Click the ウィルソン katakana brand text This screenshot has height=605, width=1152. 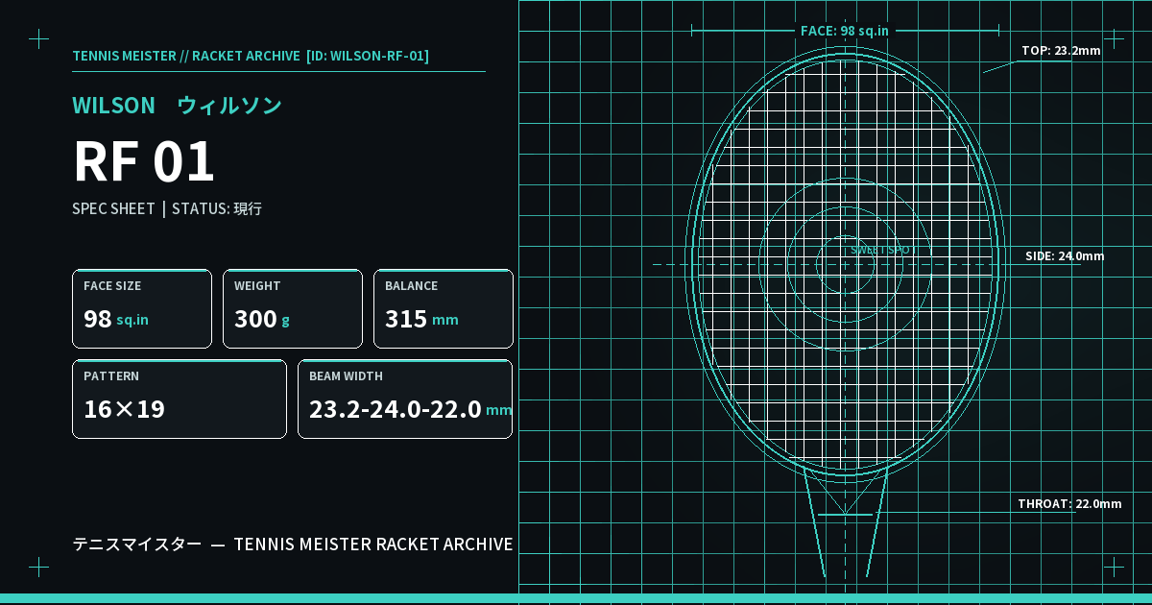coord(229,106)
